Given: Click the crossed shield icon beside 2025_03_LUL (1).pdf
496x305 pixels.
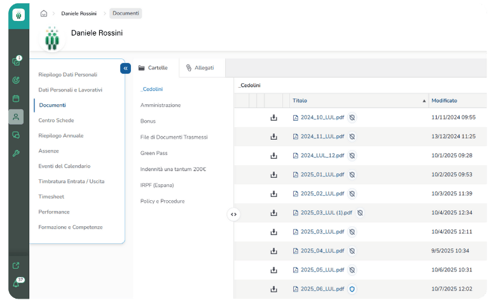Looking at the screenshot, I should pos(360,213).
